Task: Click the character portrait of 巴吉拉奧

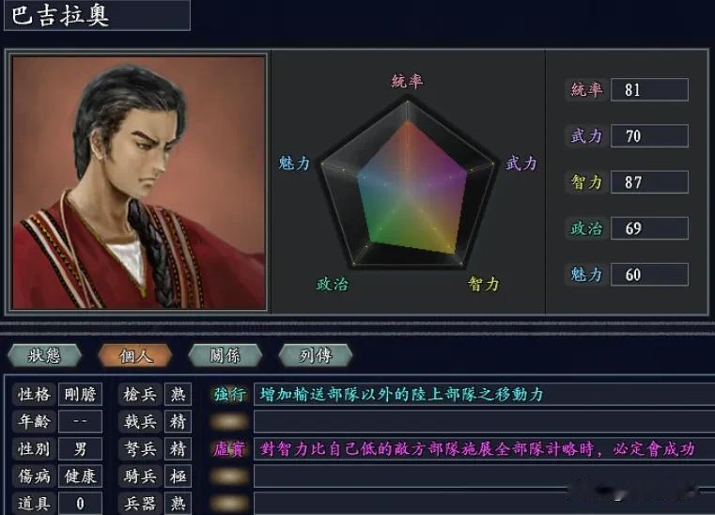Action: tap(139, 182)
